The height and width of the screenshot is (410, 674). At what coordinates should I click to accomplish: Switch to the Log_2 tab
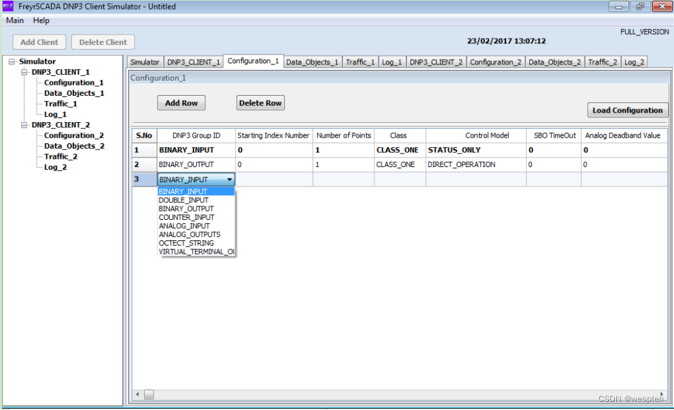coord(634,62)
